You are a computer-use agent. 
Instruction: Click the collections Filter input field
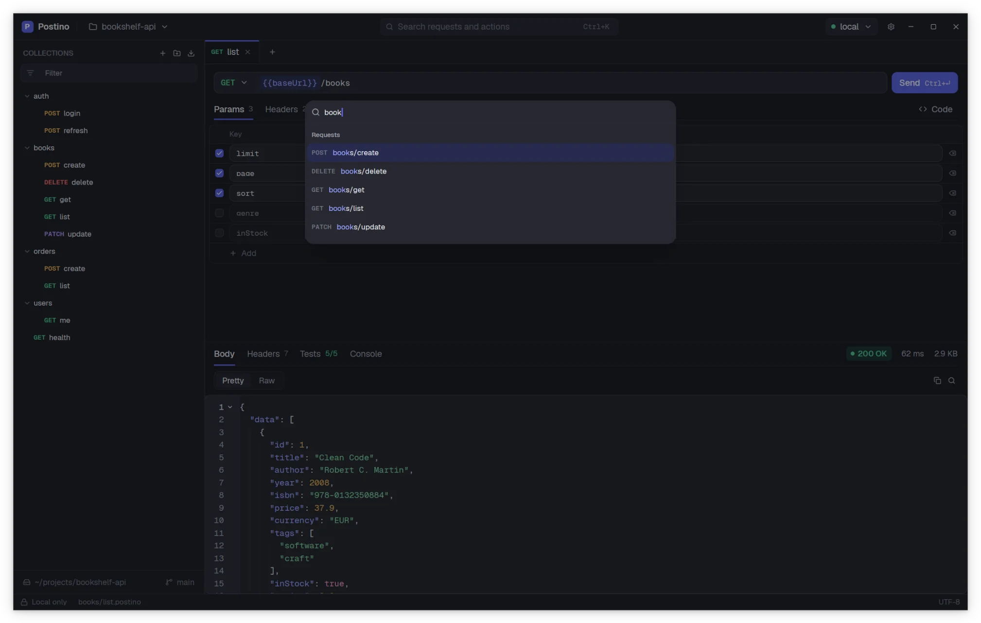click(x=109, y=73)
